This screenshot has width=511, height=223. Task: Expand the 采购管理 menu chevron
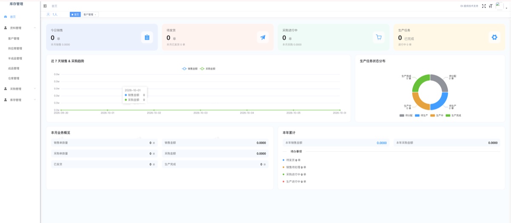pyautogui.click(x=35, y=89)
